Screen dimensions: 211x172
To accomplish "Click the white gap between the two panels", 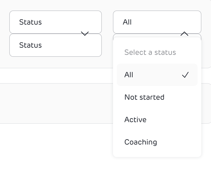I will (x=56, y=76).
